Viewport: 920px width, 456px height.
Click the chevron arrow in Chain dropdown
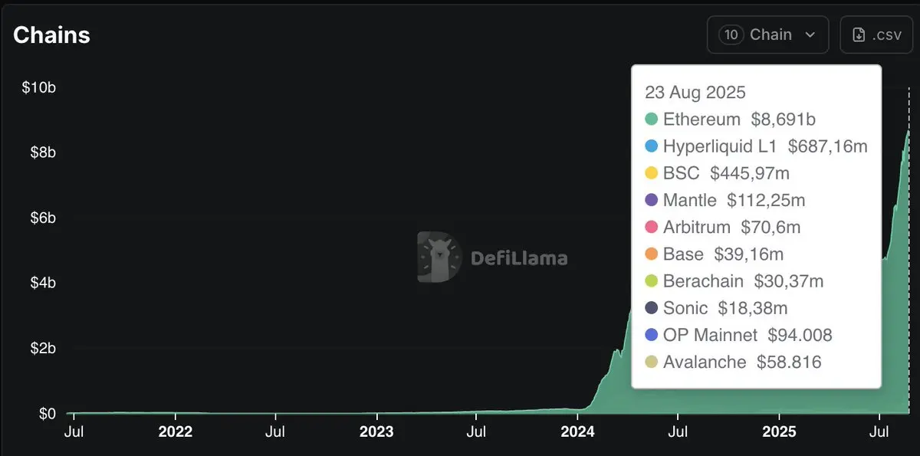[810, 35]
